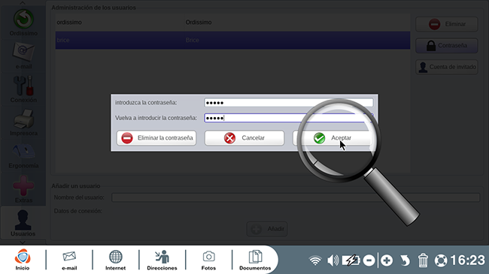The width and height of the screenshot is (489, 274).
Task: Open e-mail settings in sidebar
Action: [x=23, y=56]
